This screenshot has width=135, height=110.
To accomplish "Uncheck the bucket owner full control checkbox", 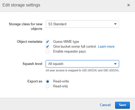I will tap(47, 47).
